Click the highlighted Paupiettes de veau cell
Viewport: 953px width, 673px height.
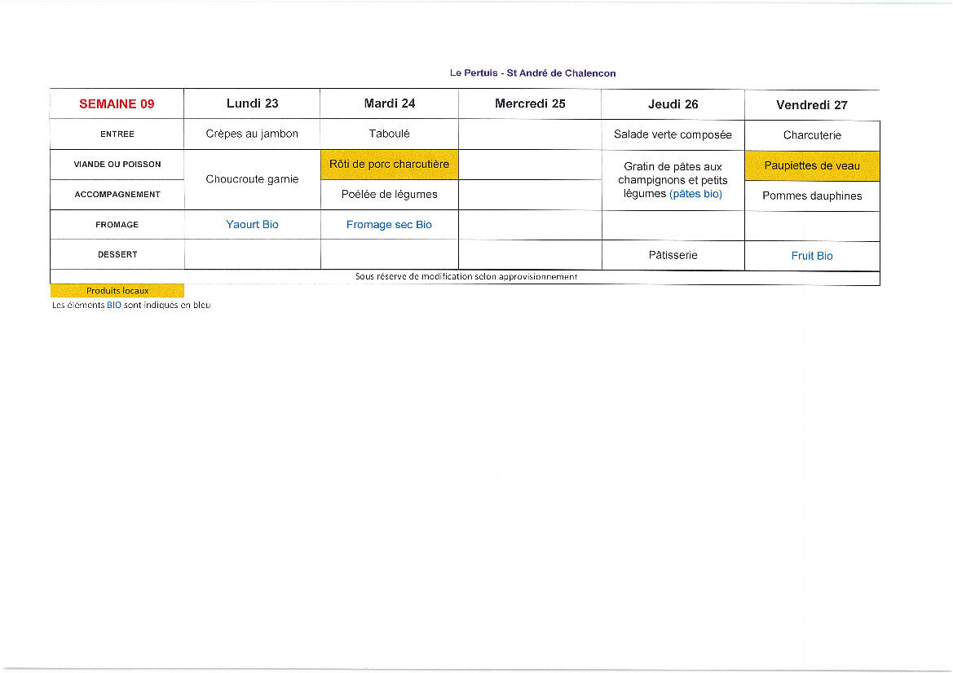coord(812,166)
